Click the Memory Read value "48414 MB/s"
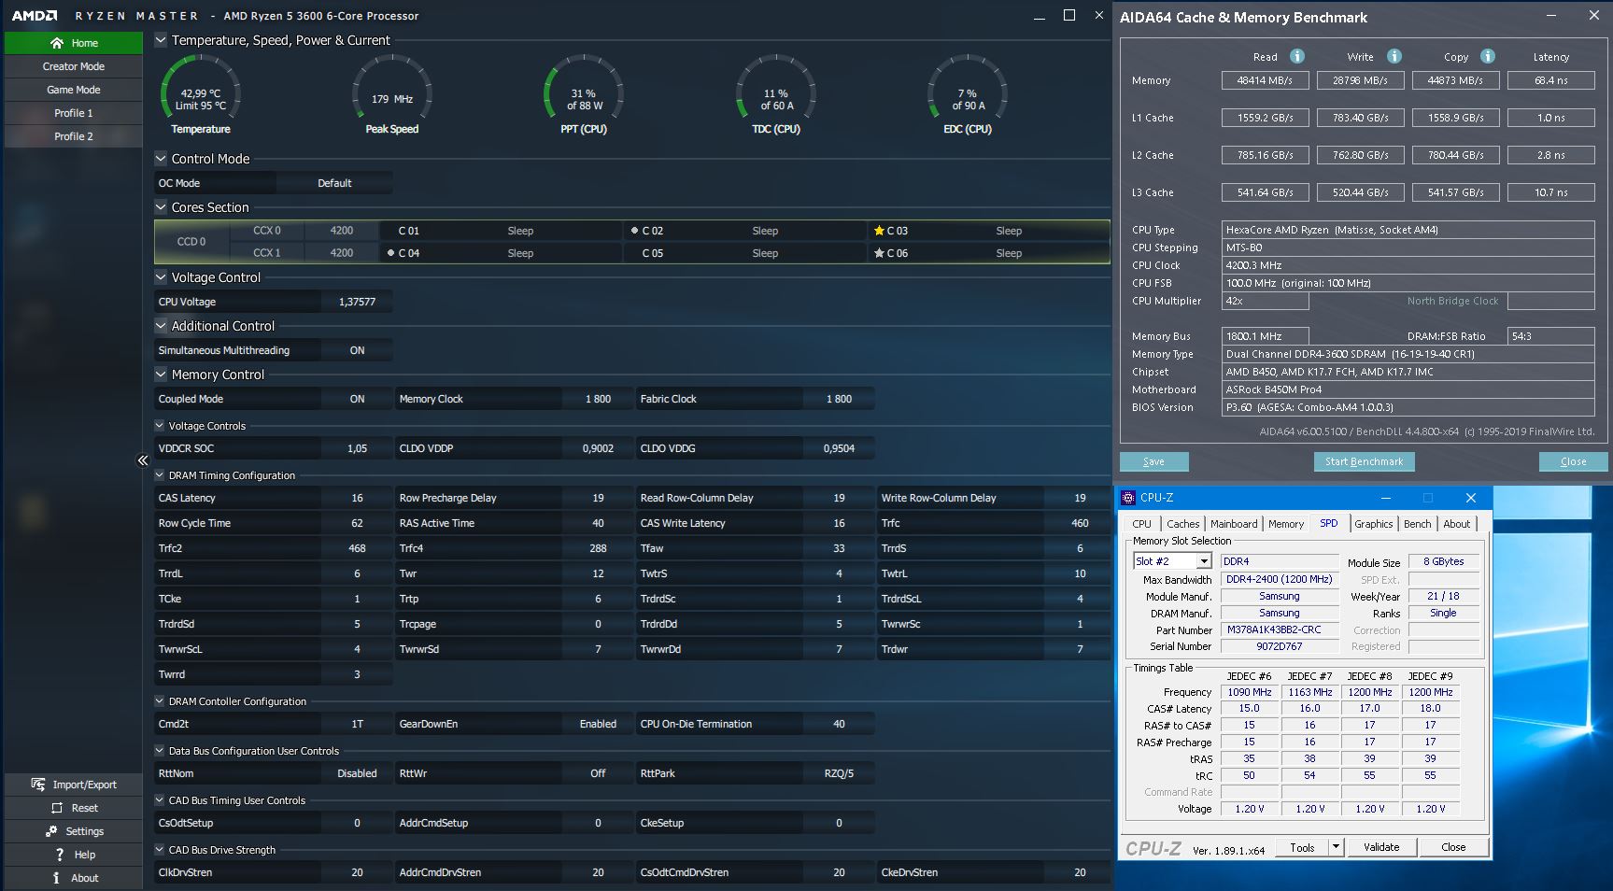 click(1265, 80)
